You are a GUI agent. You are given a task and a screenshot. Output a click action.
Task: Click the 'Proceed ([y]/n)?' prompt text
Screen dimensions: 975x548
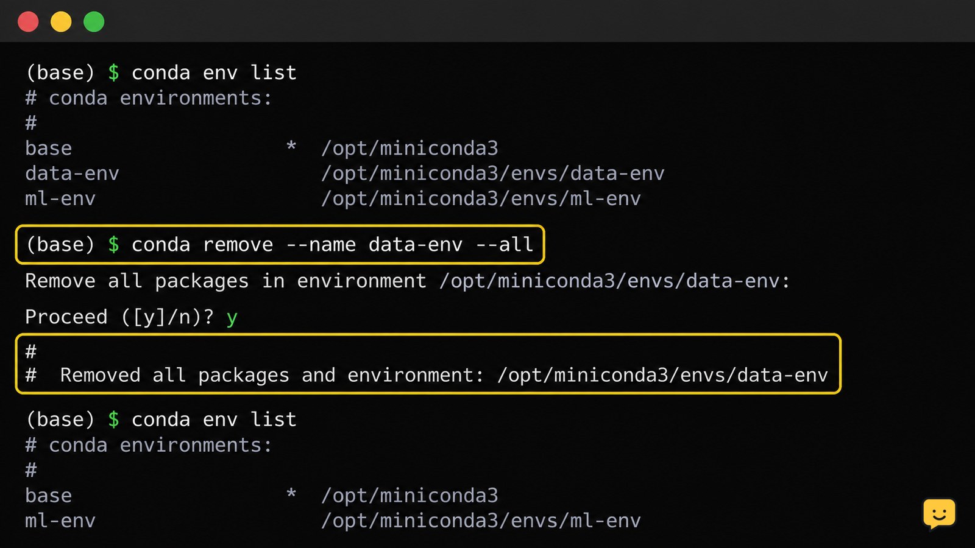coord(119,317)
